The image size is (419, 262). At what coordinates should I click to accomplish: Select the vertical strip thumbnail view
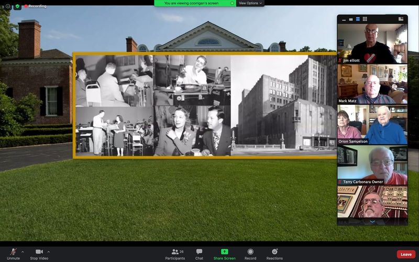pos(358,19)
